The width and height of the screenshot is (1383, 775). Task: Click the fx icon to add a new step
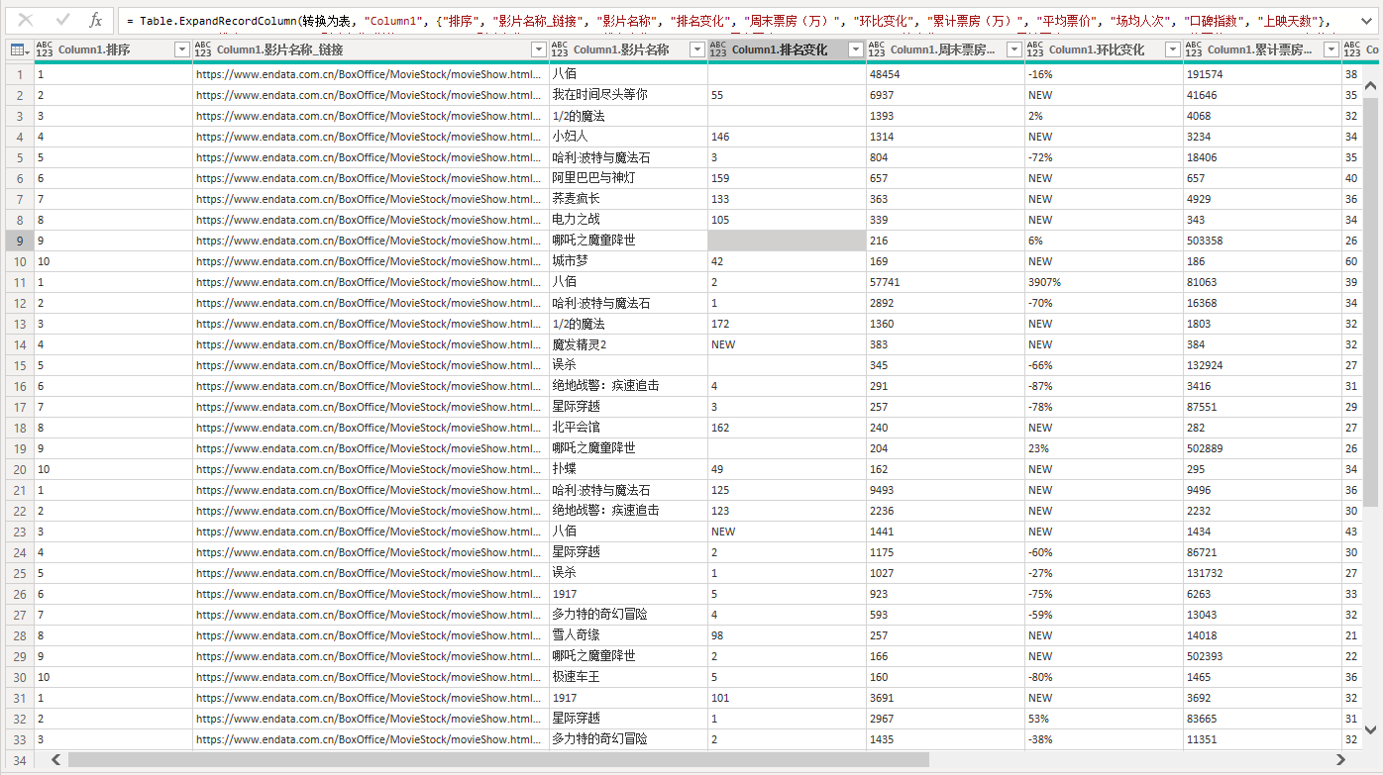96,19
